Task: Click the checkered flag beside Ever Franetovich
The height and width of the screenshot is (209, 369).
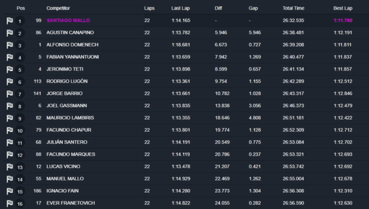Action: (x=9, y=203)
